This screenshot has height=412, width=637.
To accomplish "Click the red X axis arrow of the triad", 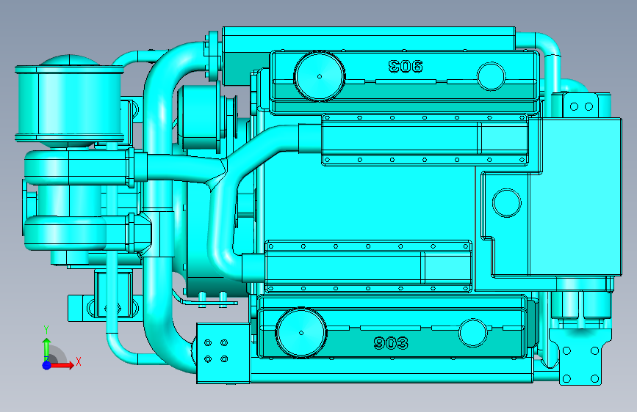I will coord(62,365).
